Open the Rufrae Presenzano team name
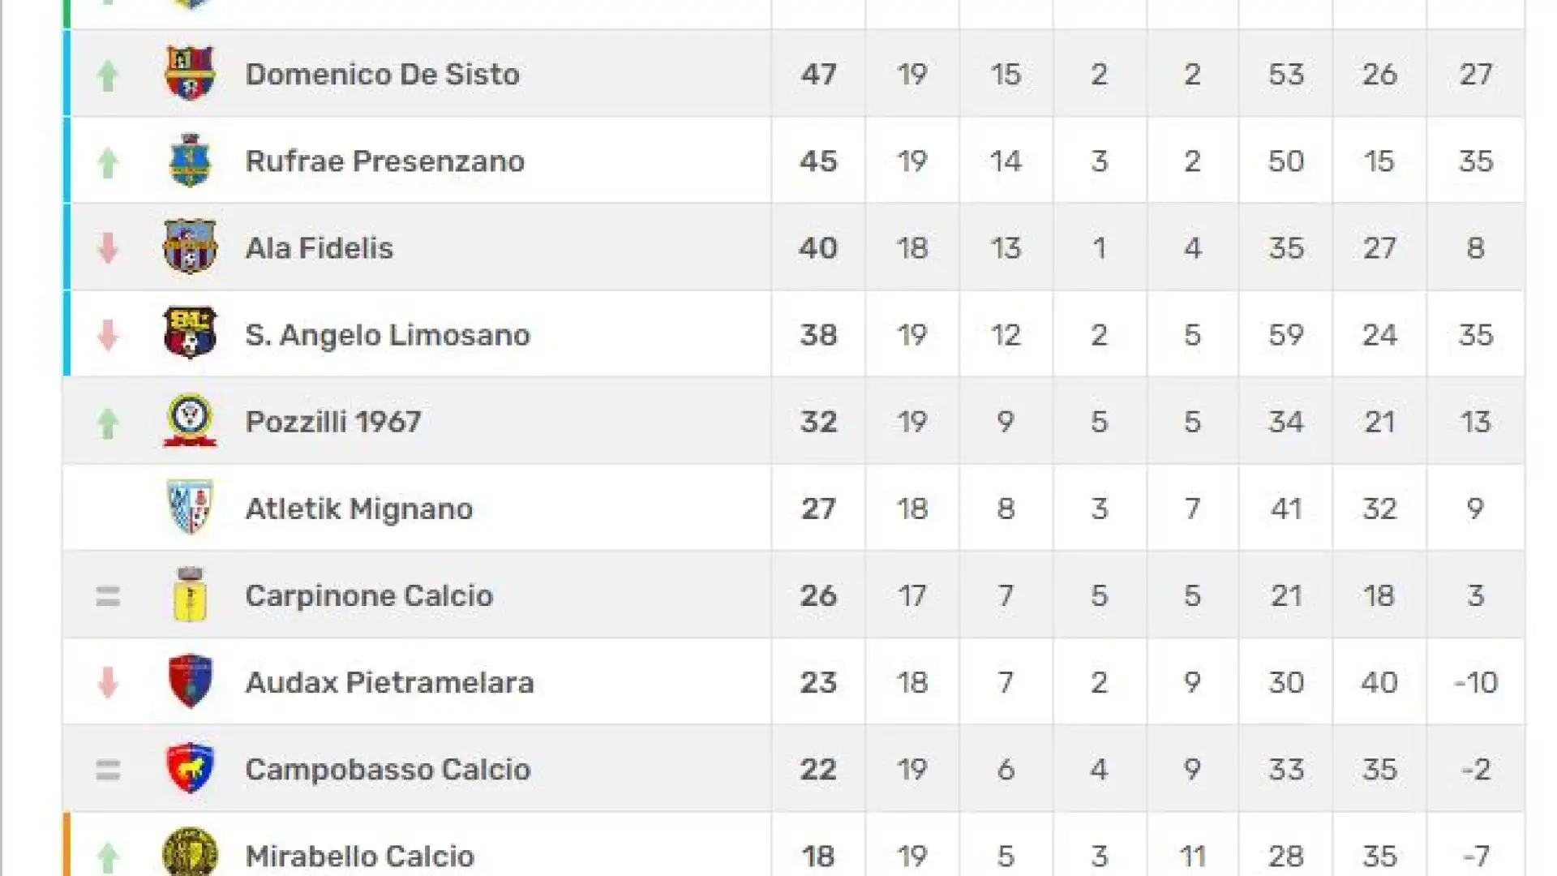The height and width of the screenshot is (876, 1557). tap(385, 161)
